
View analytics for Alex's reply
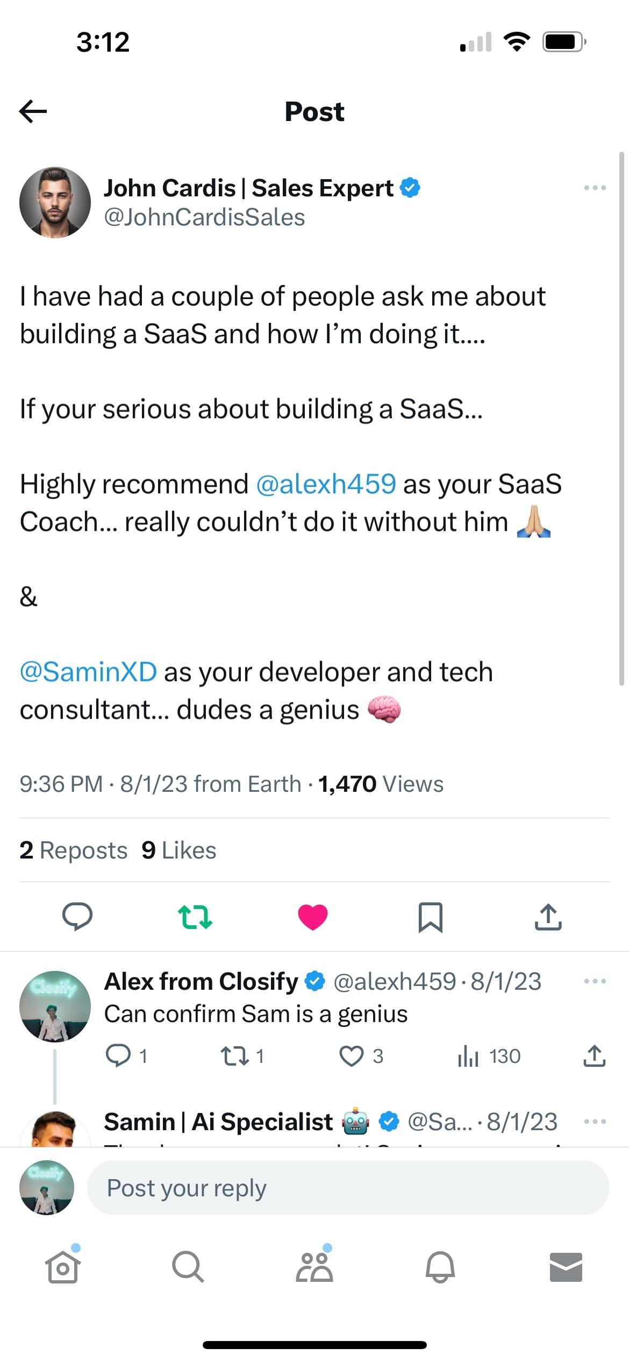[x=468, y=1056]
